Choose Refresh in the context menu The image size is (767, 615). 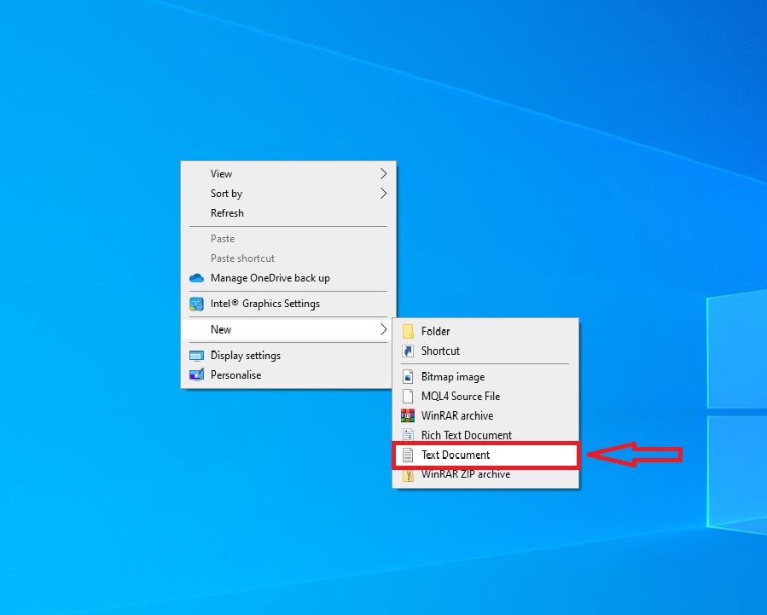288,212
